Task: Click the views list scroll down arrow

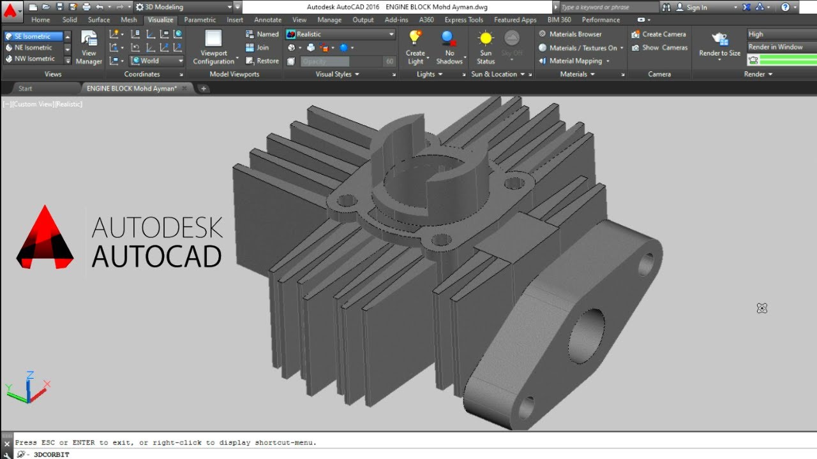Action: click(68, 48)
